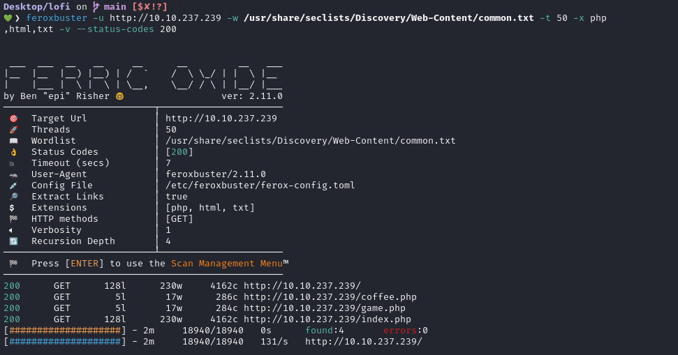Click the blue scan progress bar
The width and height of the screenshot is (678, 355).
(x=65, y=342)
